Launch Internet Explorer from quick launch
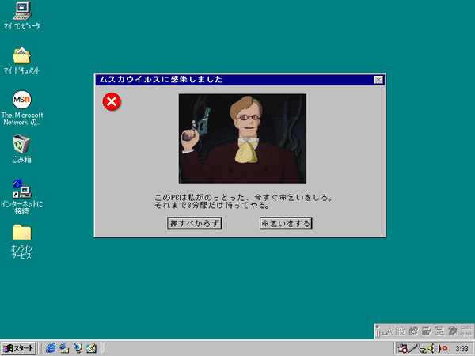The image size is (475, 356). pyautogui.click(x=51, y=348)
